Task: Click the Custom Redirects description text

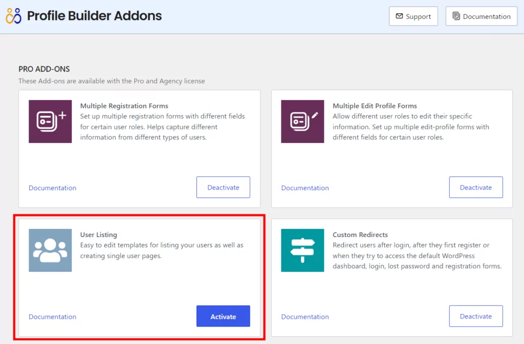Action: [417, 256]
